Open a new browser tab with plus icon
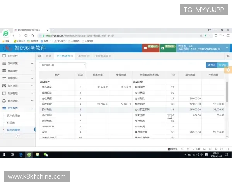Viewport: 232px width, 186px height. tap(53, 30)
